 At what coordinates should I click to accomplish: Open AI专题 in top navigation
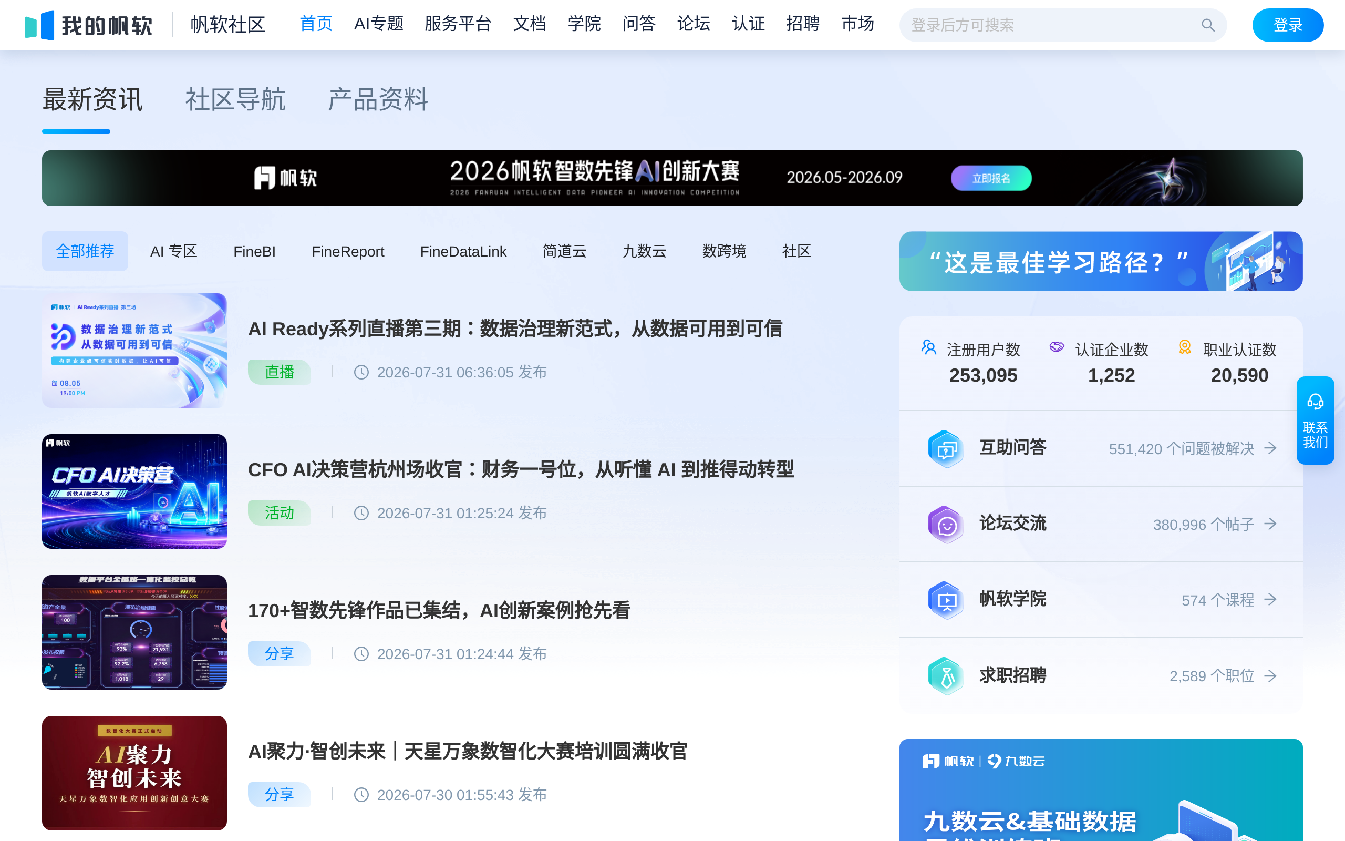click(x=378, y=24)
